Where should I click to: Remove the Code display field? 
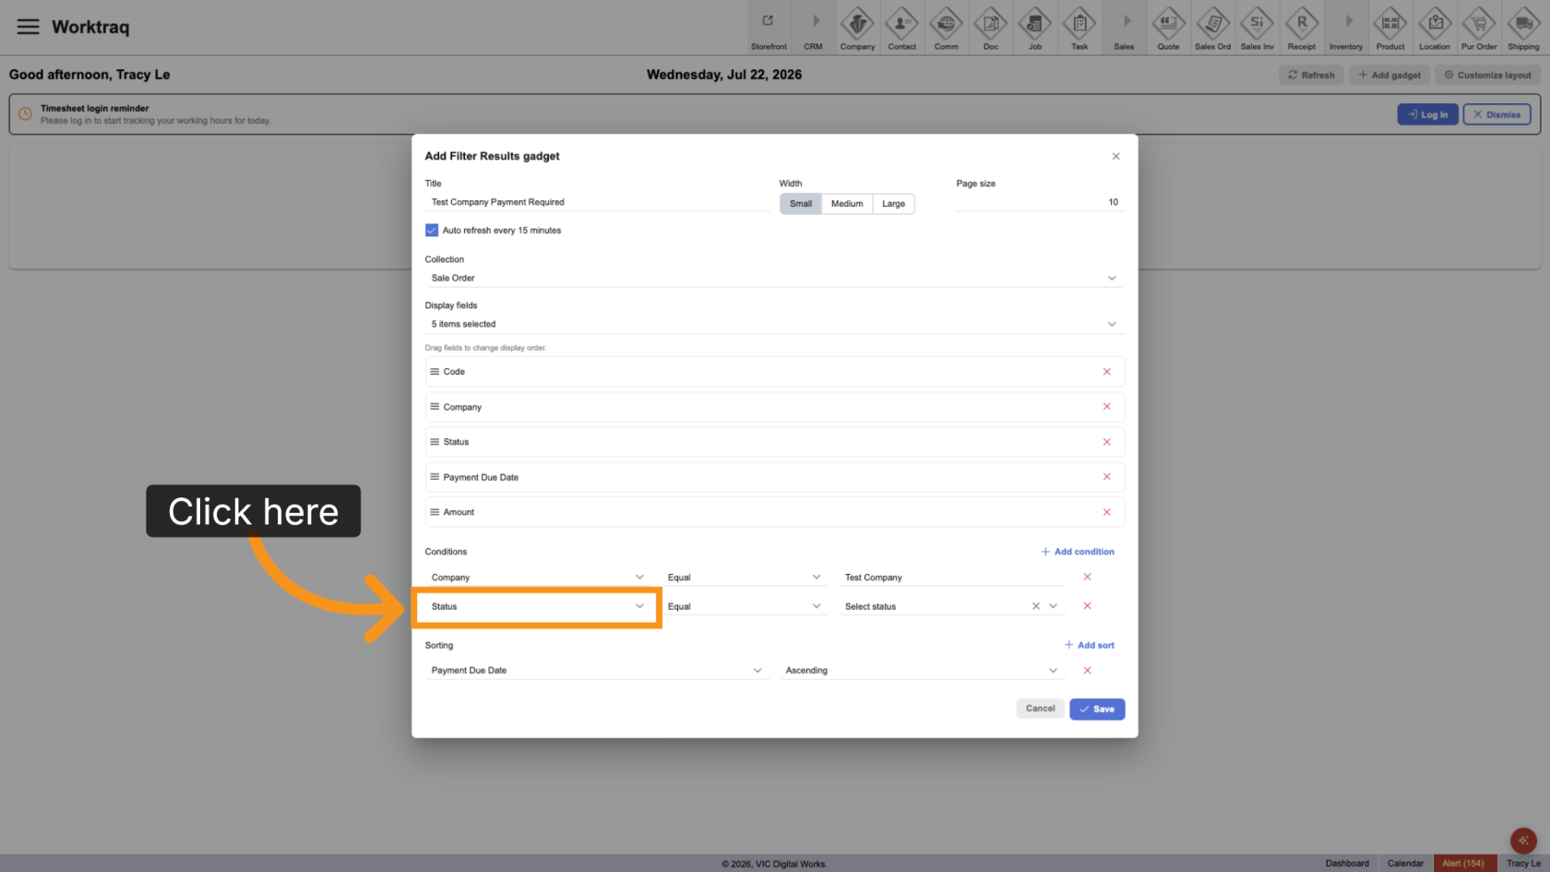pos(1106,372)
